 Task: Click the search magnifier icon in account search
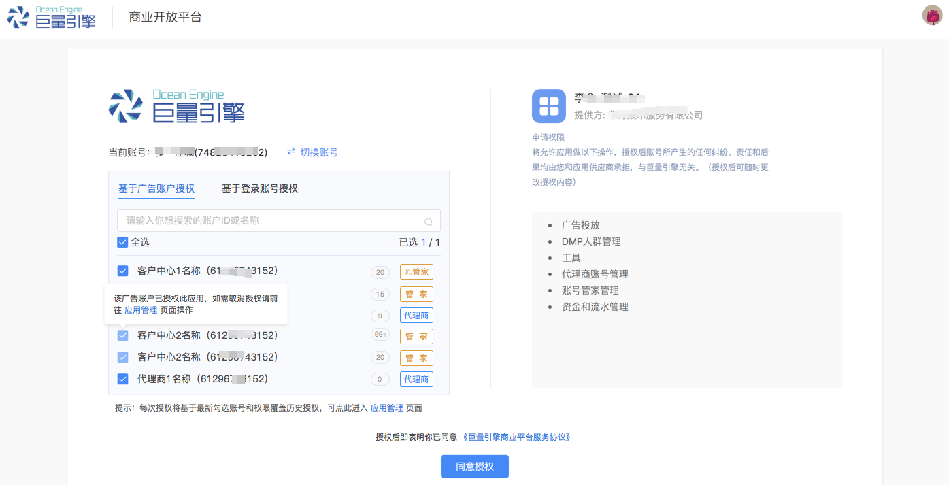point(429,221)
